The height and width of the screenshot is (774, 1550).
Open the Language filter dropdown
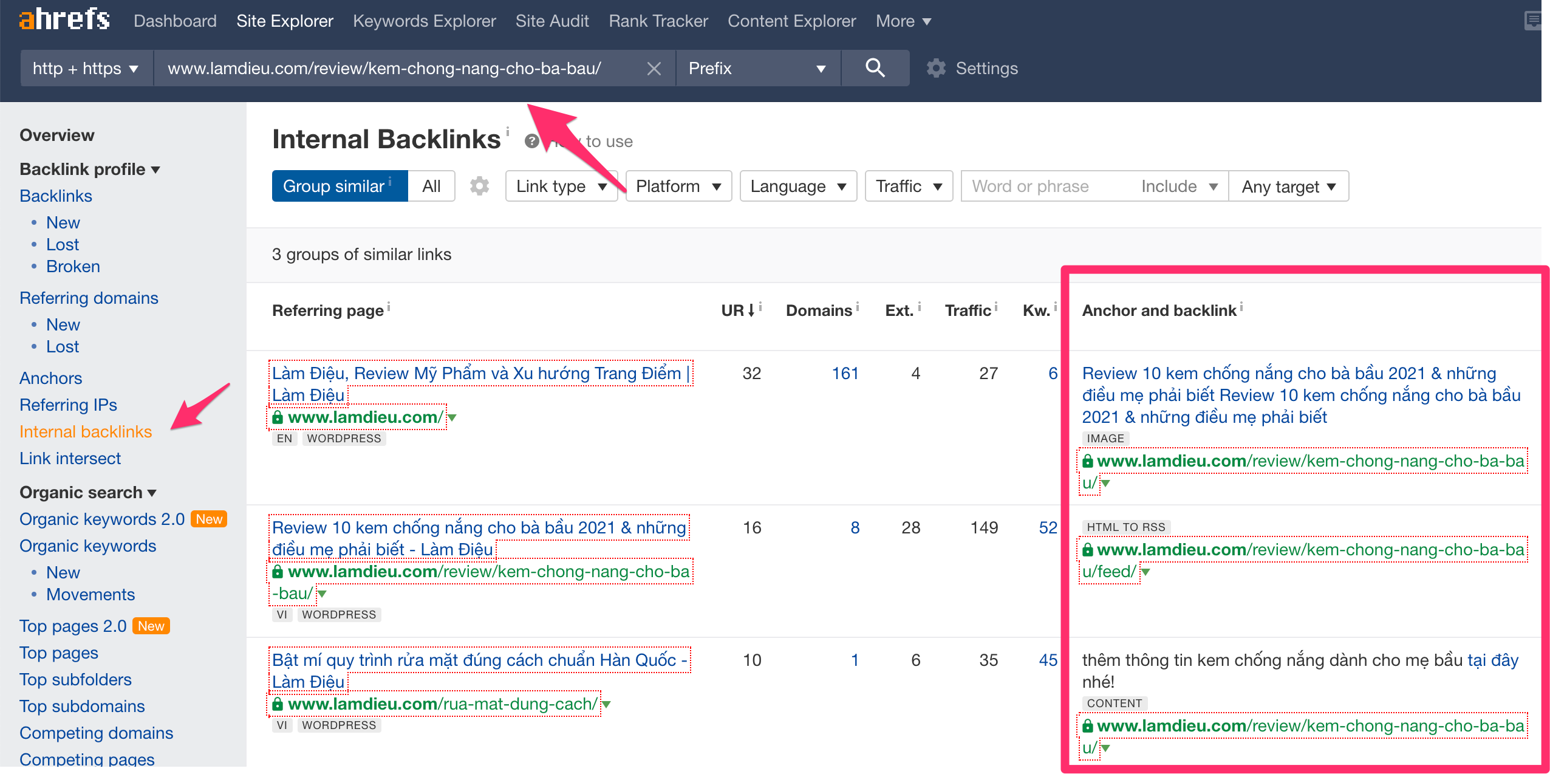point(798,186)
